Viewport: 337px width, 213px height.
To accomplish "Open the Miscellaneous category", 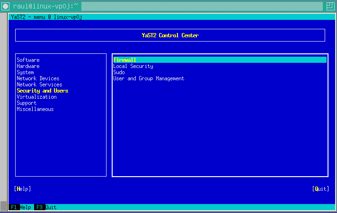I will pyautogui.click(x=35, y=109).
